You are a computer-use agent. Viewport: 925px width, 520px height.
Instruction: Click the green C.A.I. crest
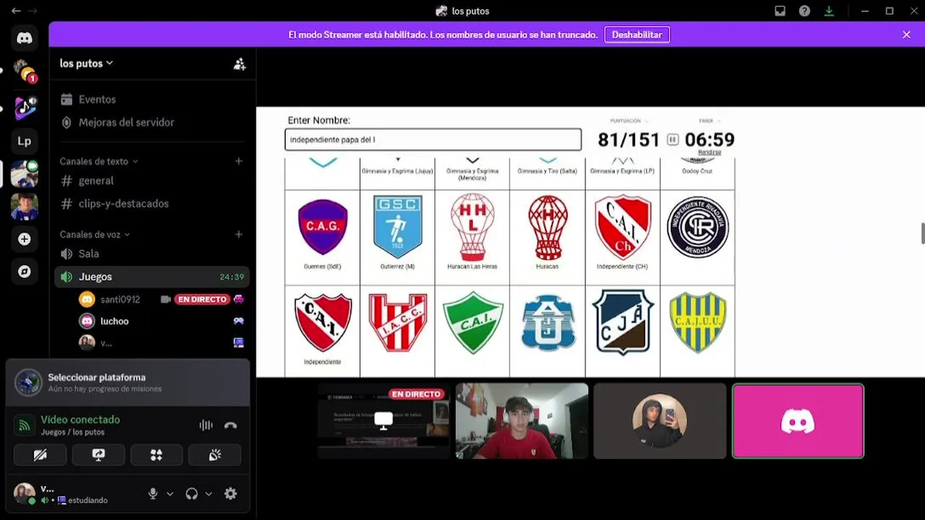pyautogui.click(x=473, y=322)
